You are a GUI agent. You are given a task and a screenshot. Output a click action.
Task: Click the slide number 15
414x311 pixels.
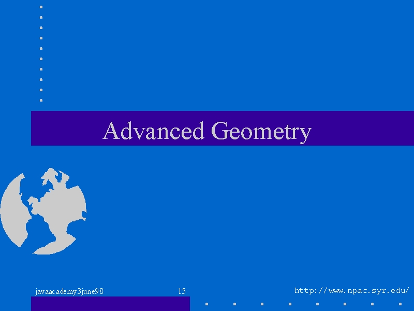(x=182, y=291)
